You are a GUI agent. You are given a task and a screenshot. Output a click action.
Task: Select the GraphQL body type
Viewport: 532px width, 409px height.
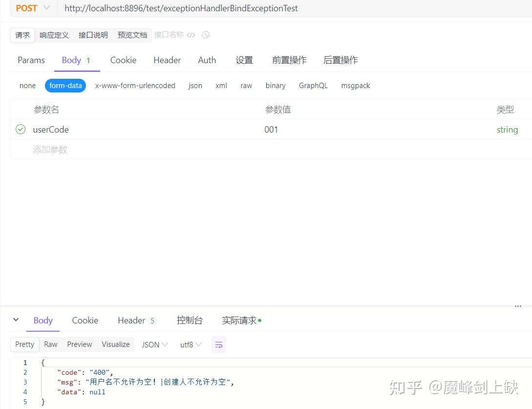pyautogui.click(x=313, y=85)
